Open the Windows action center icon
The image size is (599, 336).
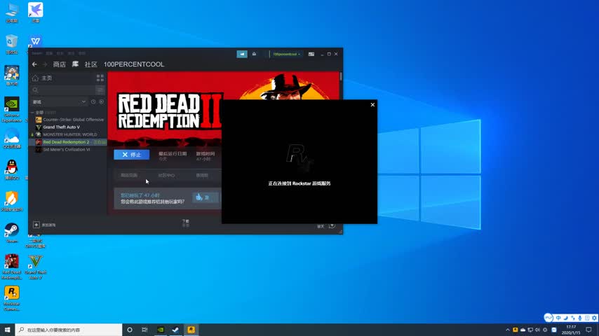point(588,330)
